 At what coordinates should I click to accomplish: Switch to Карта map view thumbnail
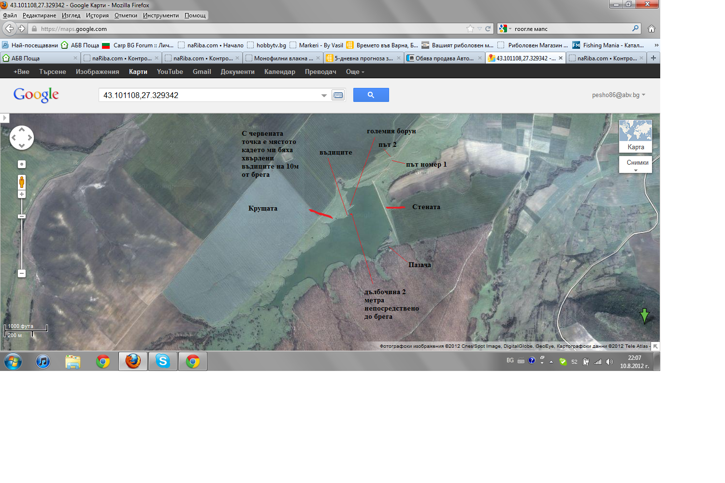click(x=636, y=136)
